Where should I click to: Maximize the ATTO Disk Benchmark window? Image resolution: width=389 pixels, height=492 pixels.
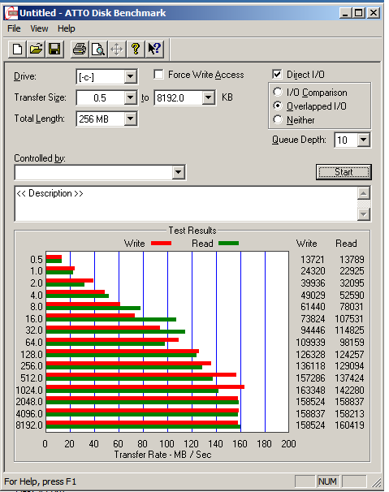[x=359, y=13]
